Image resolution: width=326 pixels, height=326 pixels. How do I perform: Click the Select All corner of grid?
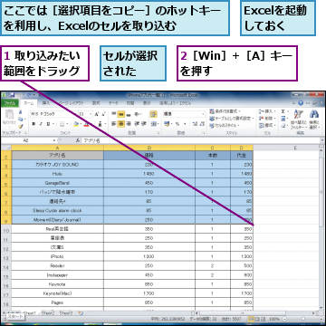6,148
